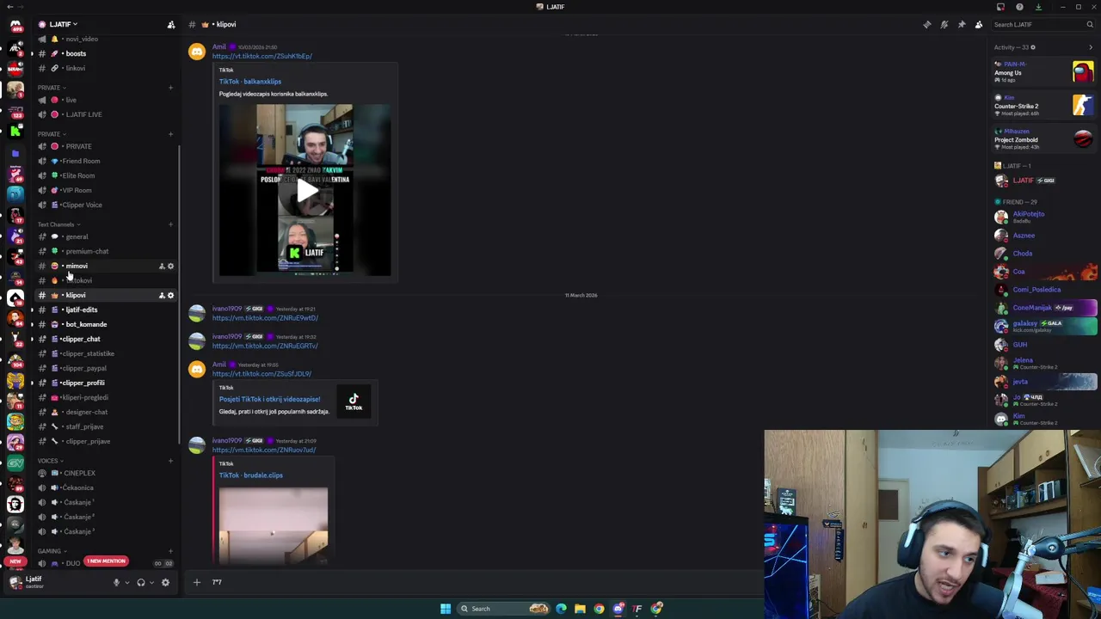Join the Clipper Voice channel
Viewport: 1101px width, 619px height.
105,205
